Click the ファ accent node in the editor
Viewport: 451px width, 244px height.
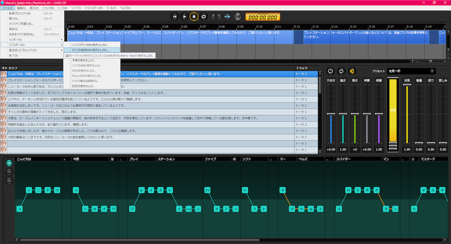(x=207, y=190)
